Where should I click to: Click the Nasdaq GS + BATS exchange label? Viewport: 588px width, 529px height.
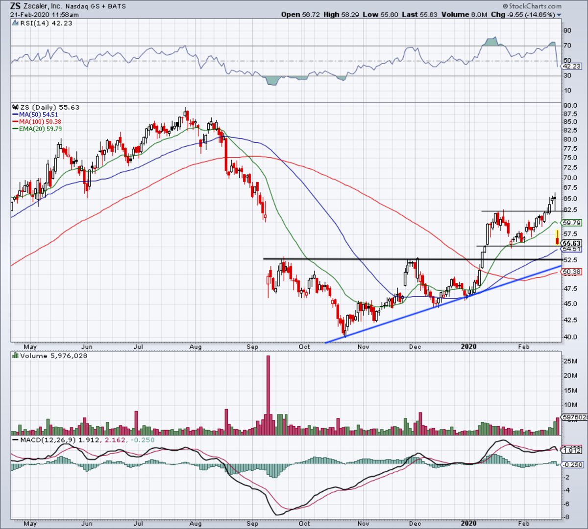96,6
